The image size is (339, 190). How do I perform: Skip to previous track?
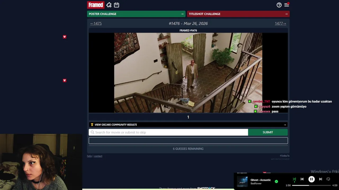302,179
